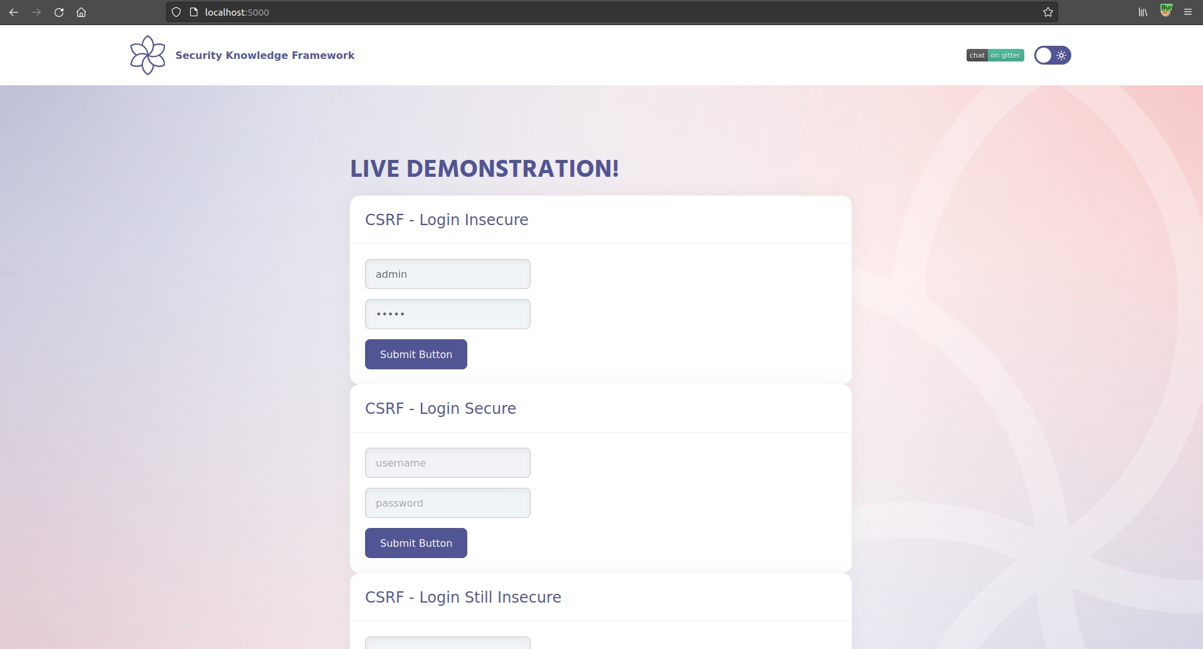This screenshot has width=1203, height=649.
Task: Open the browser hamburger menu
Action: click(x=1188, y=13)
